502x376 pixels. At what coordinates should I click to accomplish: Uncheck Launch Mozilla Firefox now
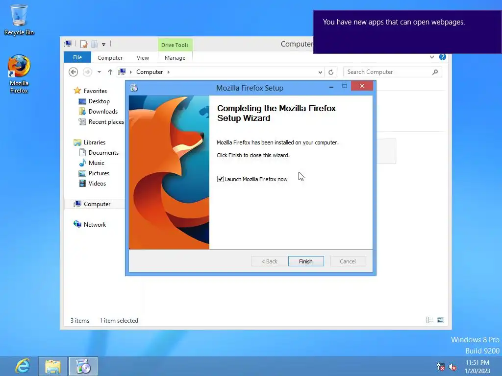point(220,179)
